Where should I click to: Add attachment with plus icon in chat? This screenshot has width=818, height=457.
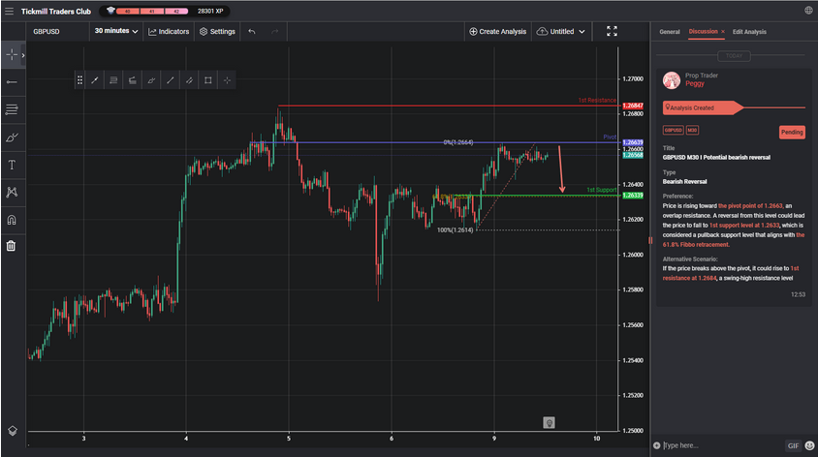(657, 445)
